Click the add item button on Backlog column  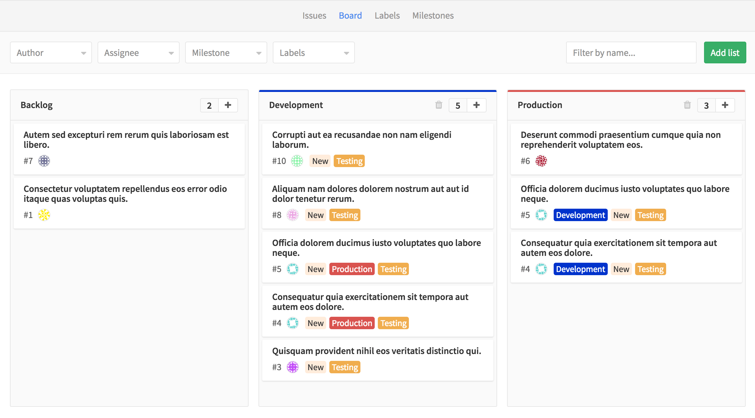pos(228,105)
